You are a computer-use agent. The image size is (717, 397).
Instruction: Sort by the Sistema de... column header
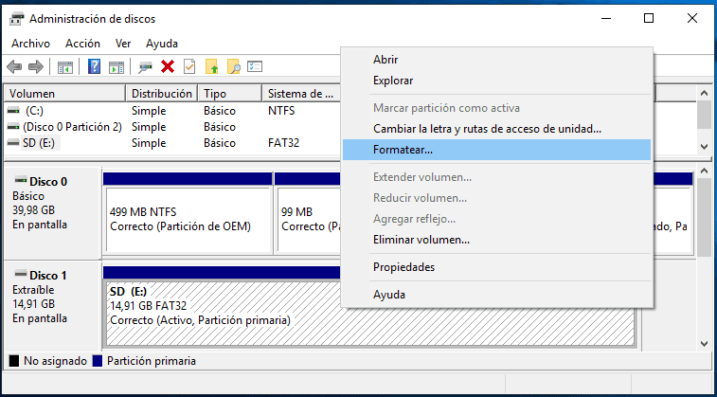(302, 94)
